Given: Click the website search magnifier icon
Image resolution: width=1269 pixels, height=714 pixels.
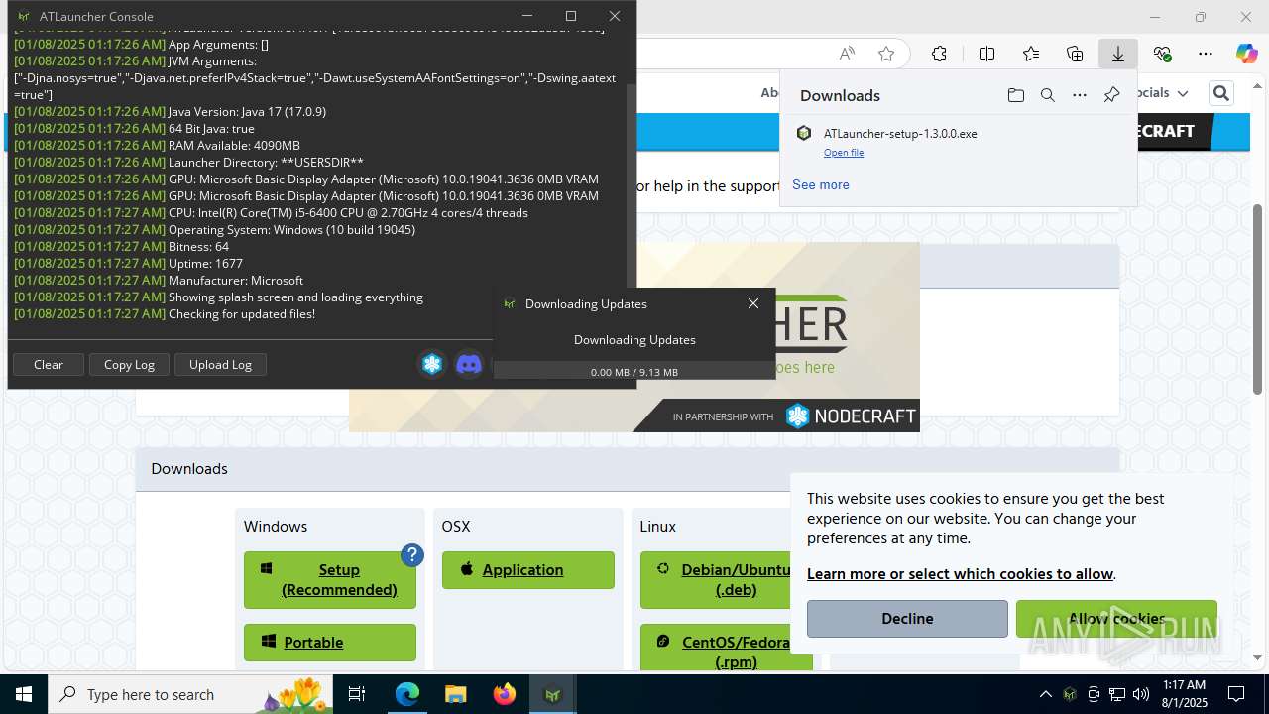Looking at the screenshot, I should point(1221,93).
